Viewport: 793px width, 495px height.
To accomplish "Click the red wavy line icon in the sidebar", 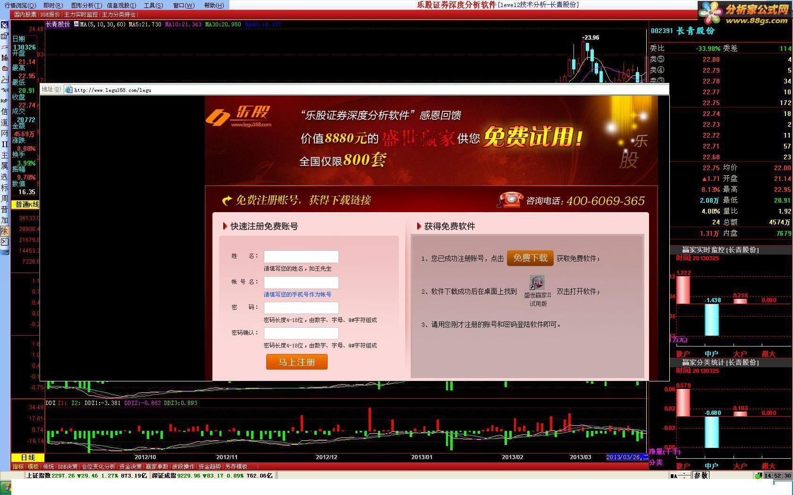I will click(4, 47).
